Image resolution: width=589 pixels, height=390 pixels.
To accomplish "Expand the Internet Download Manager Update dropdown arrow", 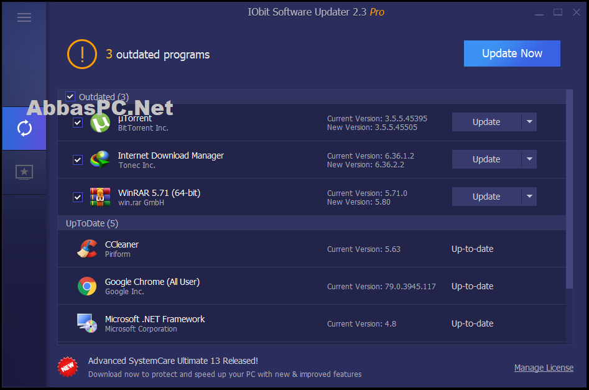I will pyautogui.click(x=529, y=159).
